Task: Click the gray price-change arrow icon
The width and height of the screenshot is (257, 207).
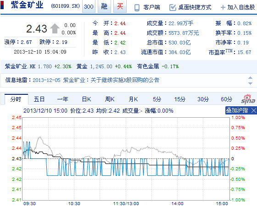Action: point(55,28)
